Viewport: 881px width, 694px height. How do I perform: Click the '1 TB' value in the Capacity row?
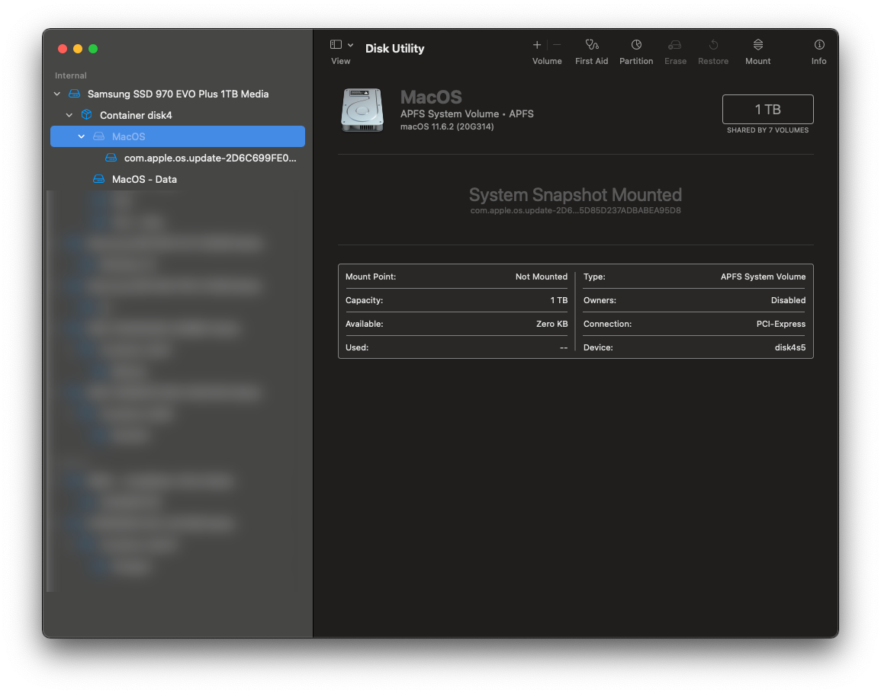point(559,300)
